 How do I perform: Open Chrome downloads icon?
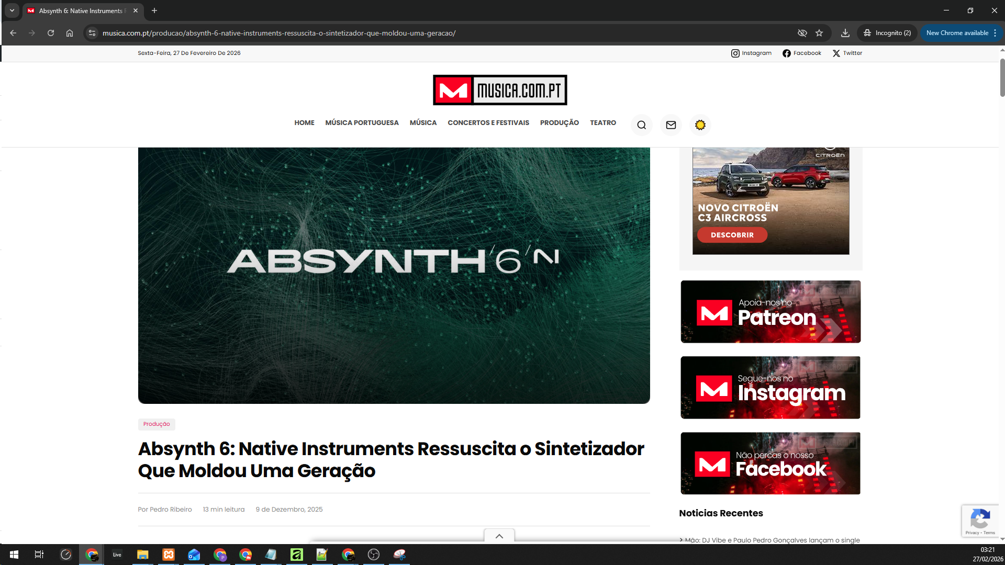tap(845, 33)
